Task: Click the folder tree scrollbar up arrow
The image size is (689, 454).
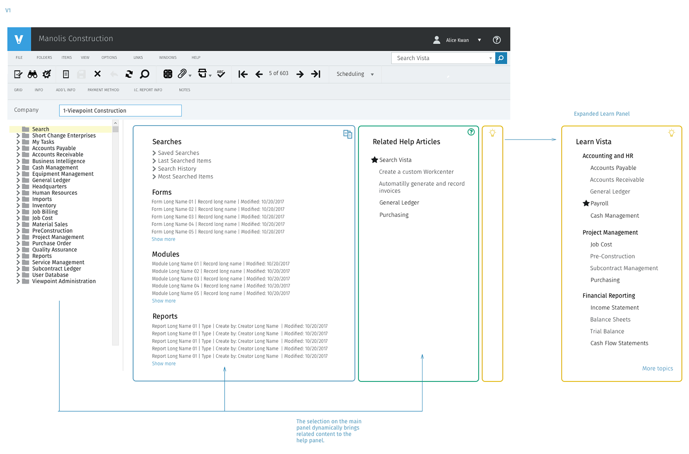Action: click(115, 123)
